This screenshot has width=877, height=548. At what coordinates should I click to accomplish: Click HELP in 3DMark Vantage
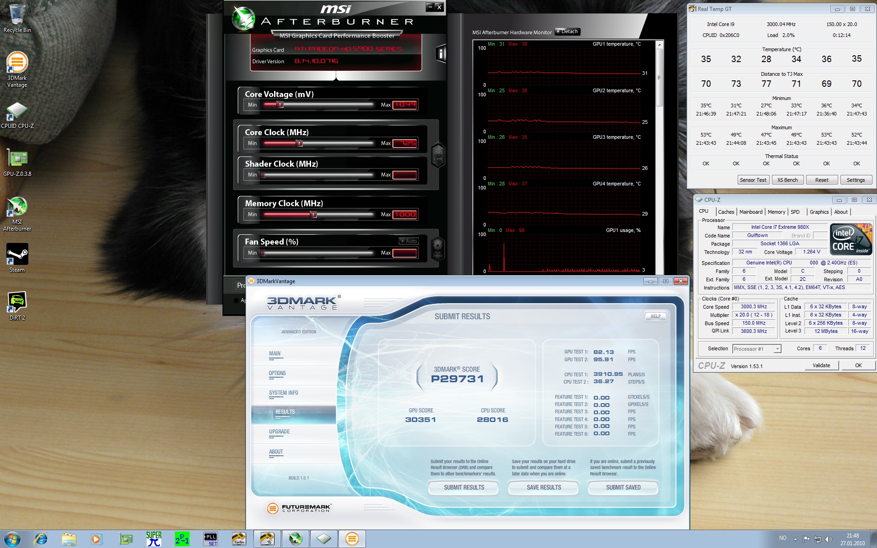[655, 316]
